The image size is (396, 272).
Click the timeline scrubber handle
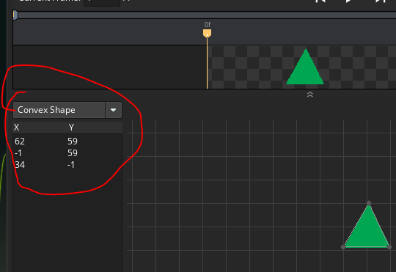tap(15, 15)
